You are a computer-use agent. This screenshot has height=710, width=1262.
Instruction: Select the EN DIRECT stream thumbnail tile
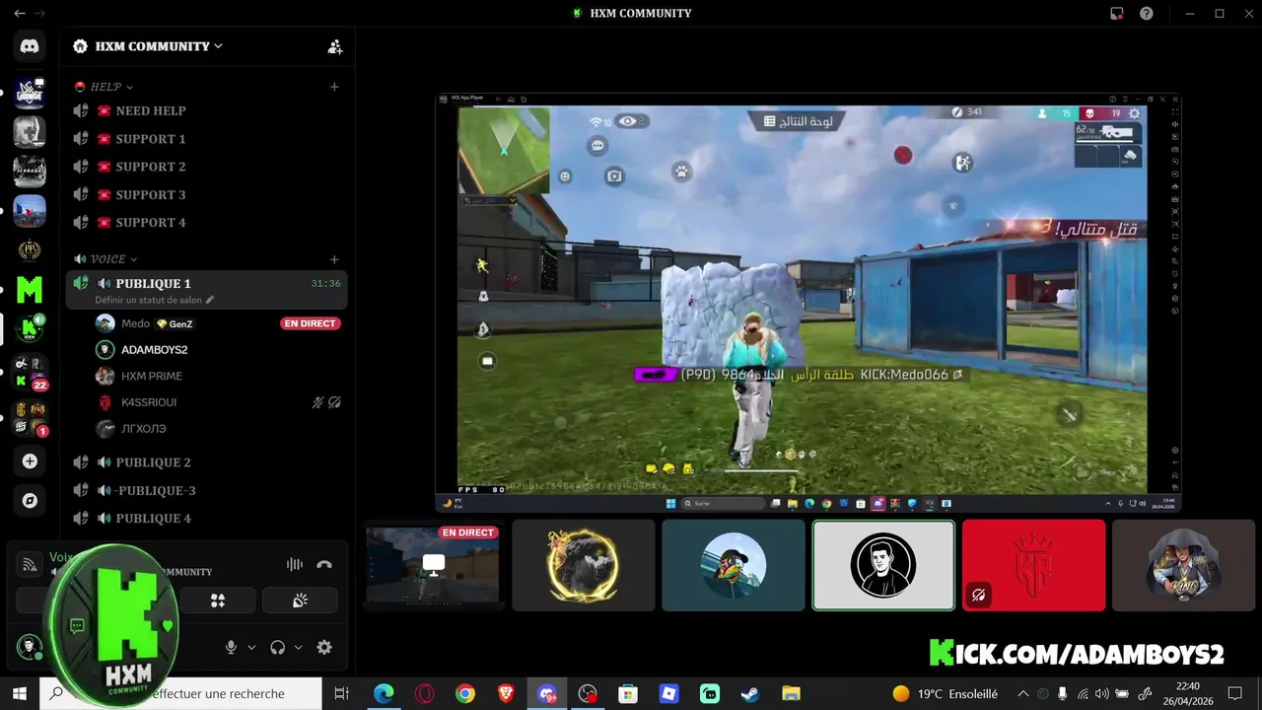click(x=433, y=565)
